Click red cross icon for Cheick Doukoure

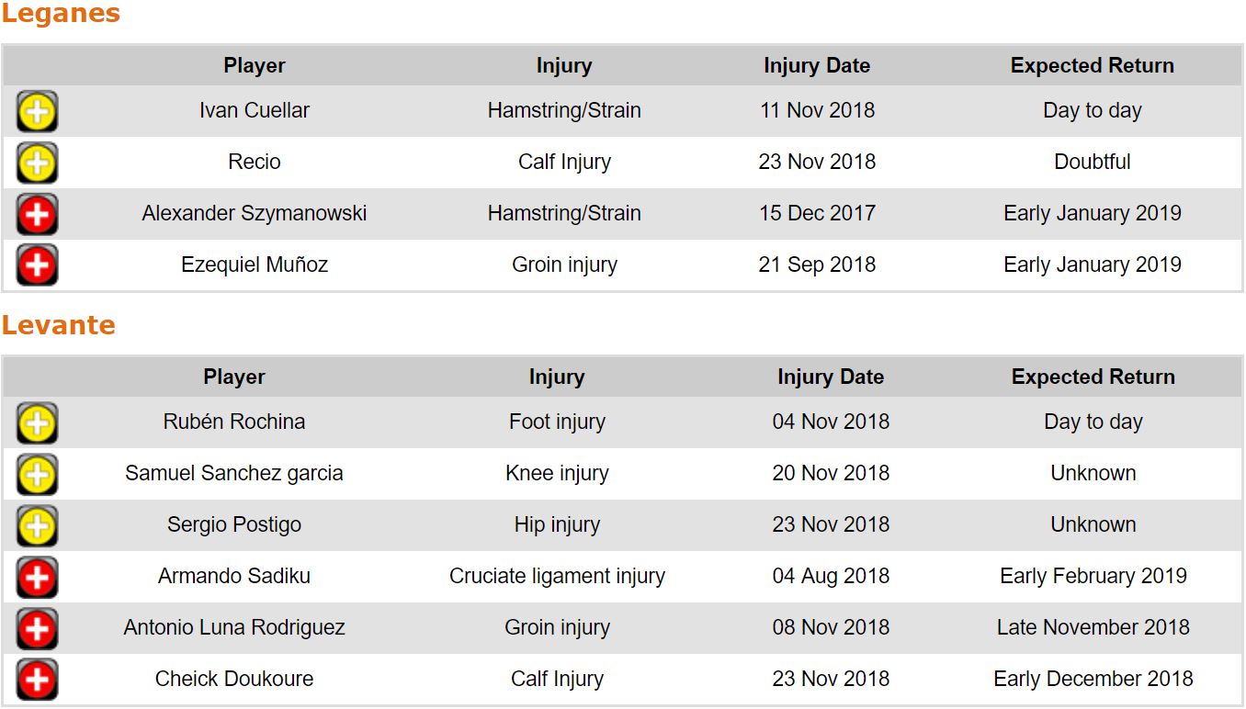click(x=37, y=681)
